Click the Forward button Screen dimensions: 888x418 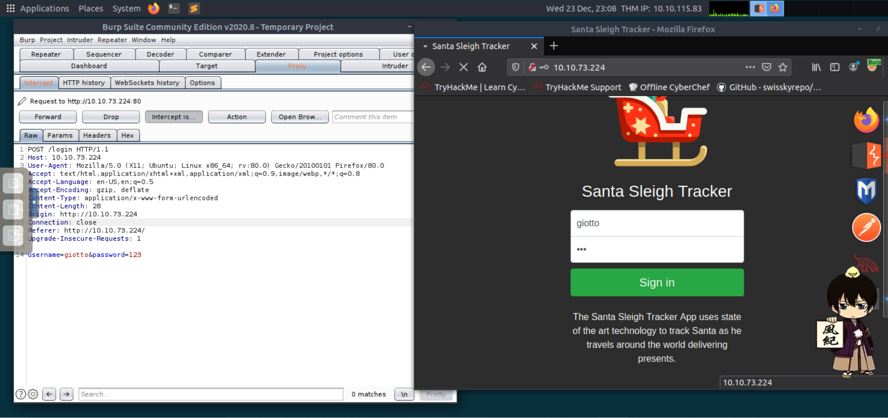(x=48, y=117)
